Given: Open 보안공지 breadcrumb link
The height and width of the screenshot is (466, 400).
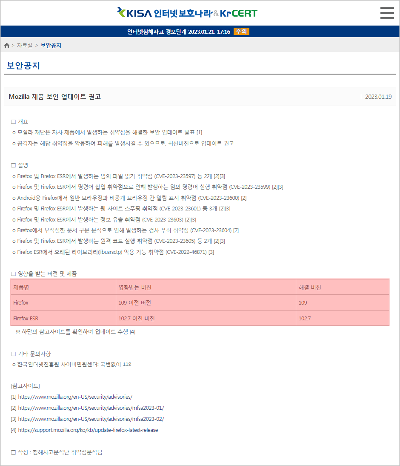Looking at the screenshot, I should (x=51, y=46).
